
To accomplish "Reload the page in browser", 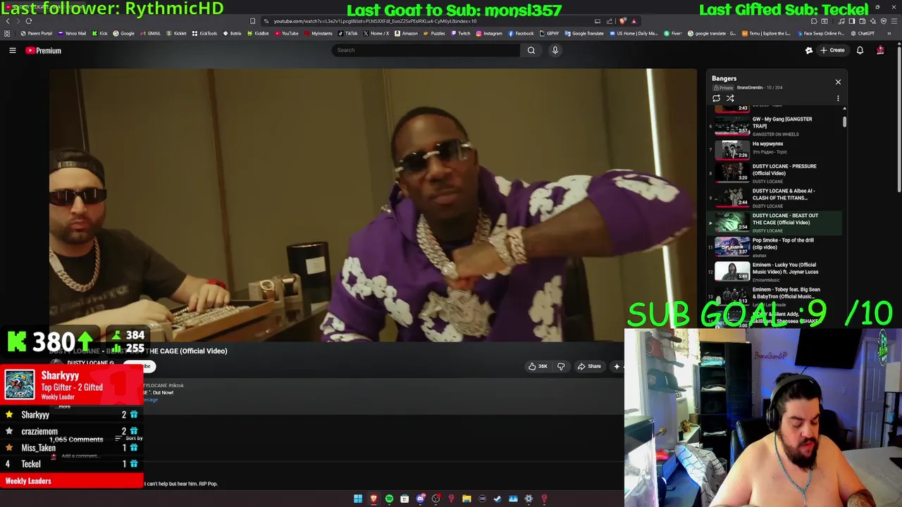I will pyautogui.click(x=29, y=21).
